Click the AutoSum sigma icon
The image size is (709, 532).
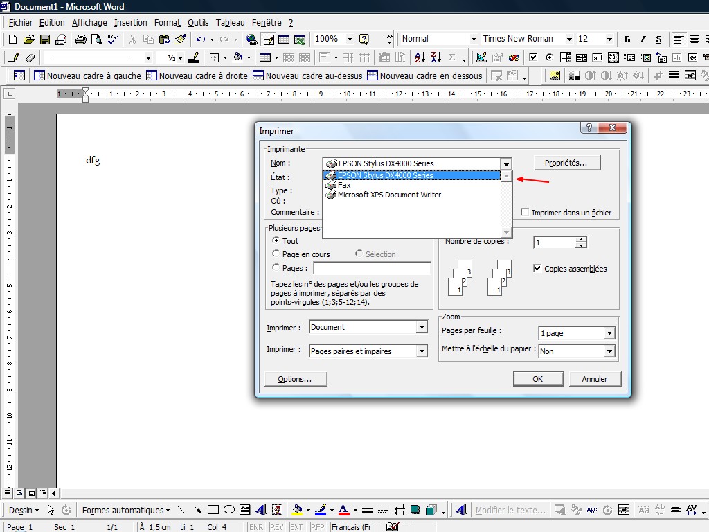tap(451, 57)
